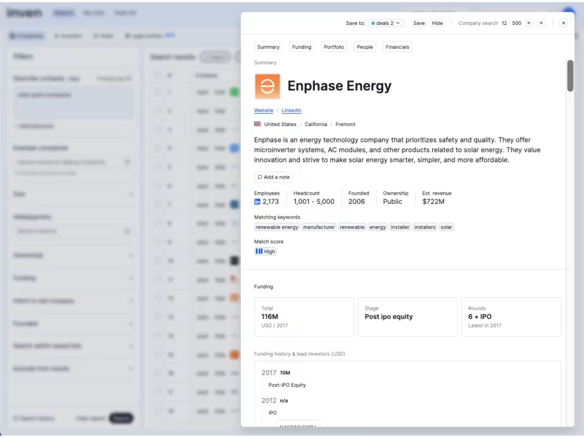The height and width of the screenshot is (438, 584).
Task: Select the 'renewable energy' keyword tag
Action: [x=277, y=227]
